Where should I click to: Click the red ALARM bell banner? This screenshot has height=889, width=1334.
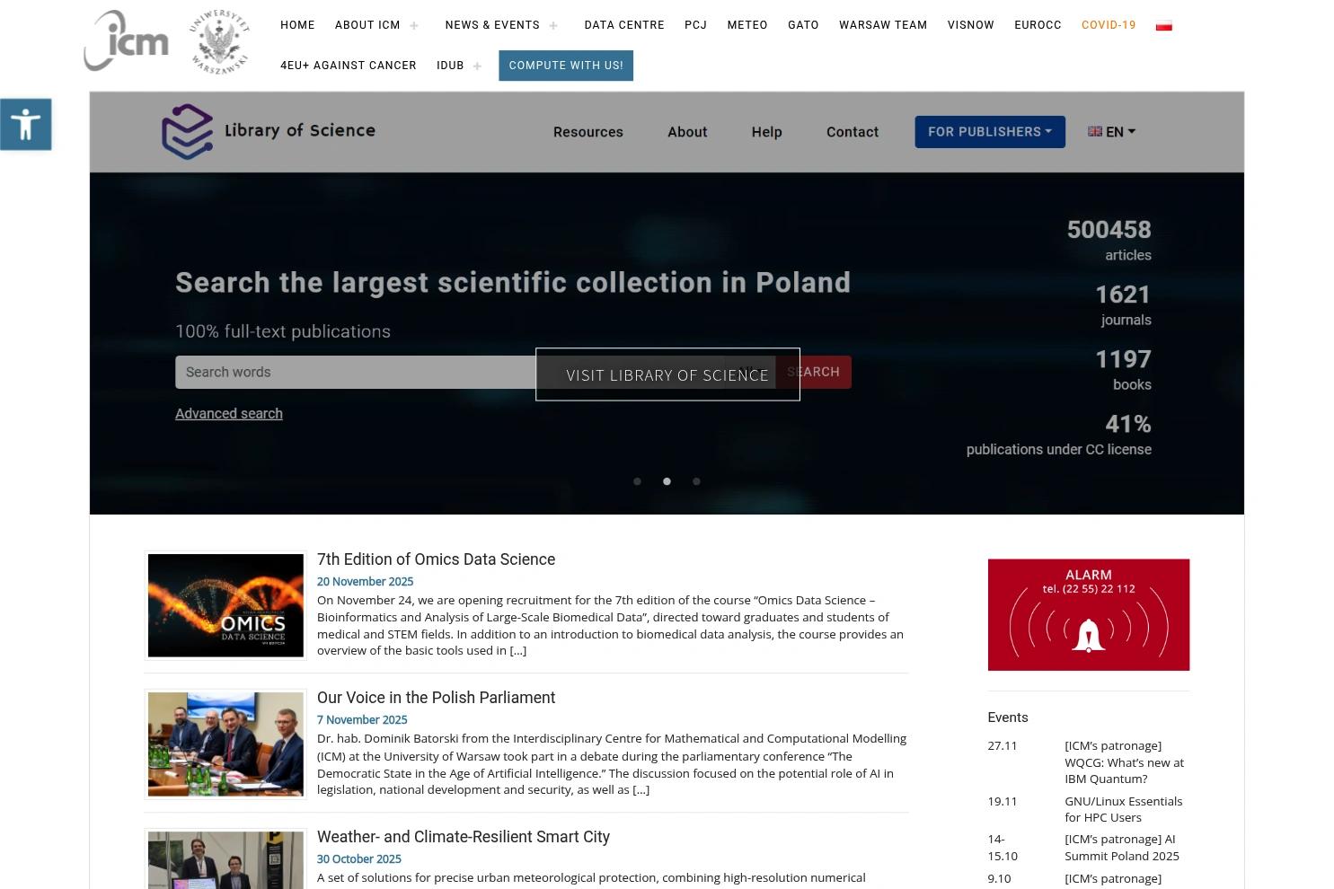[x=1088, y=614]
